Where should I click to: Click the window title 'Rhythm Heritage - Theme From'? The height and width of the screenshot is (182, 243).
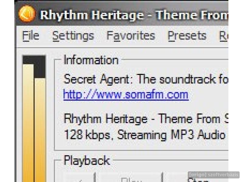[x=134, y=15]
